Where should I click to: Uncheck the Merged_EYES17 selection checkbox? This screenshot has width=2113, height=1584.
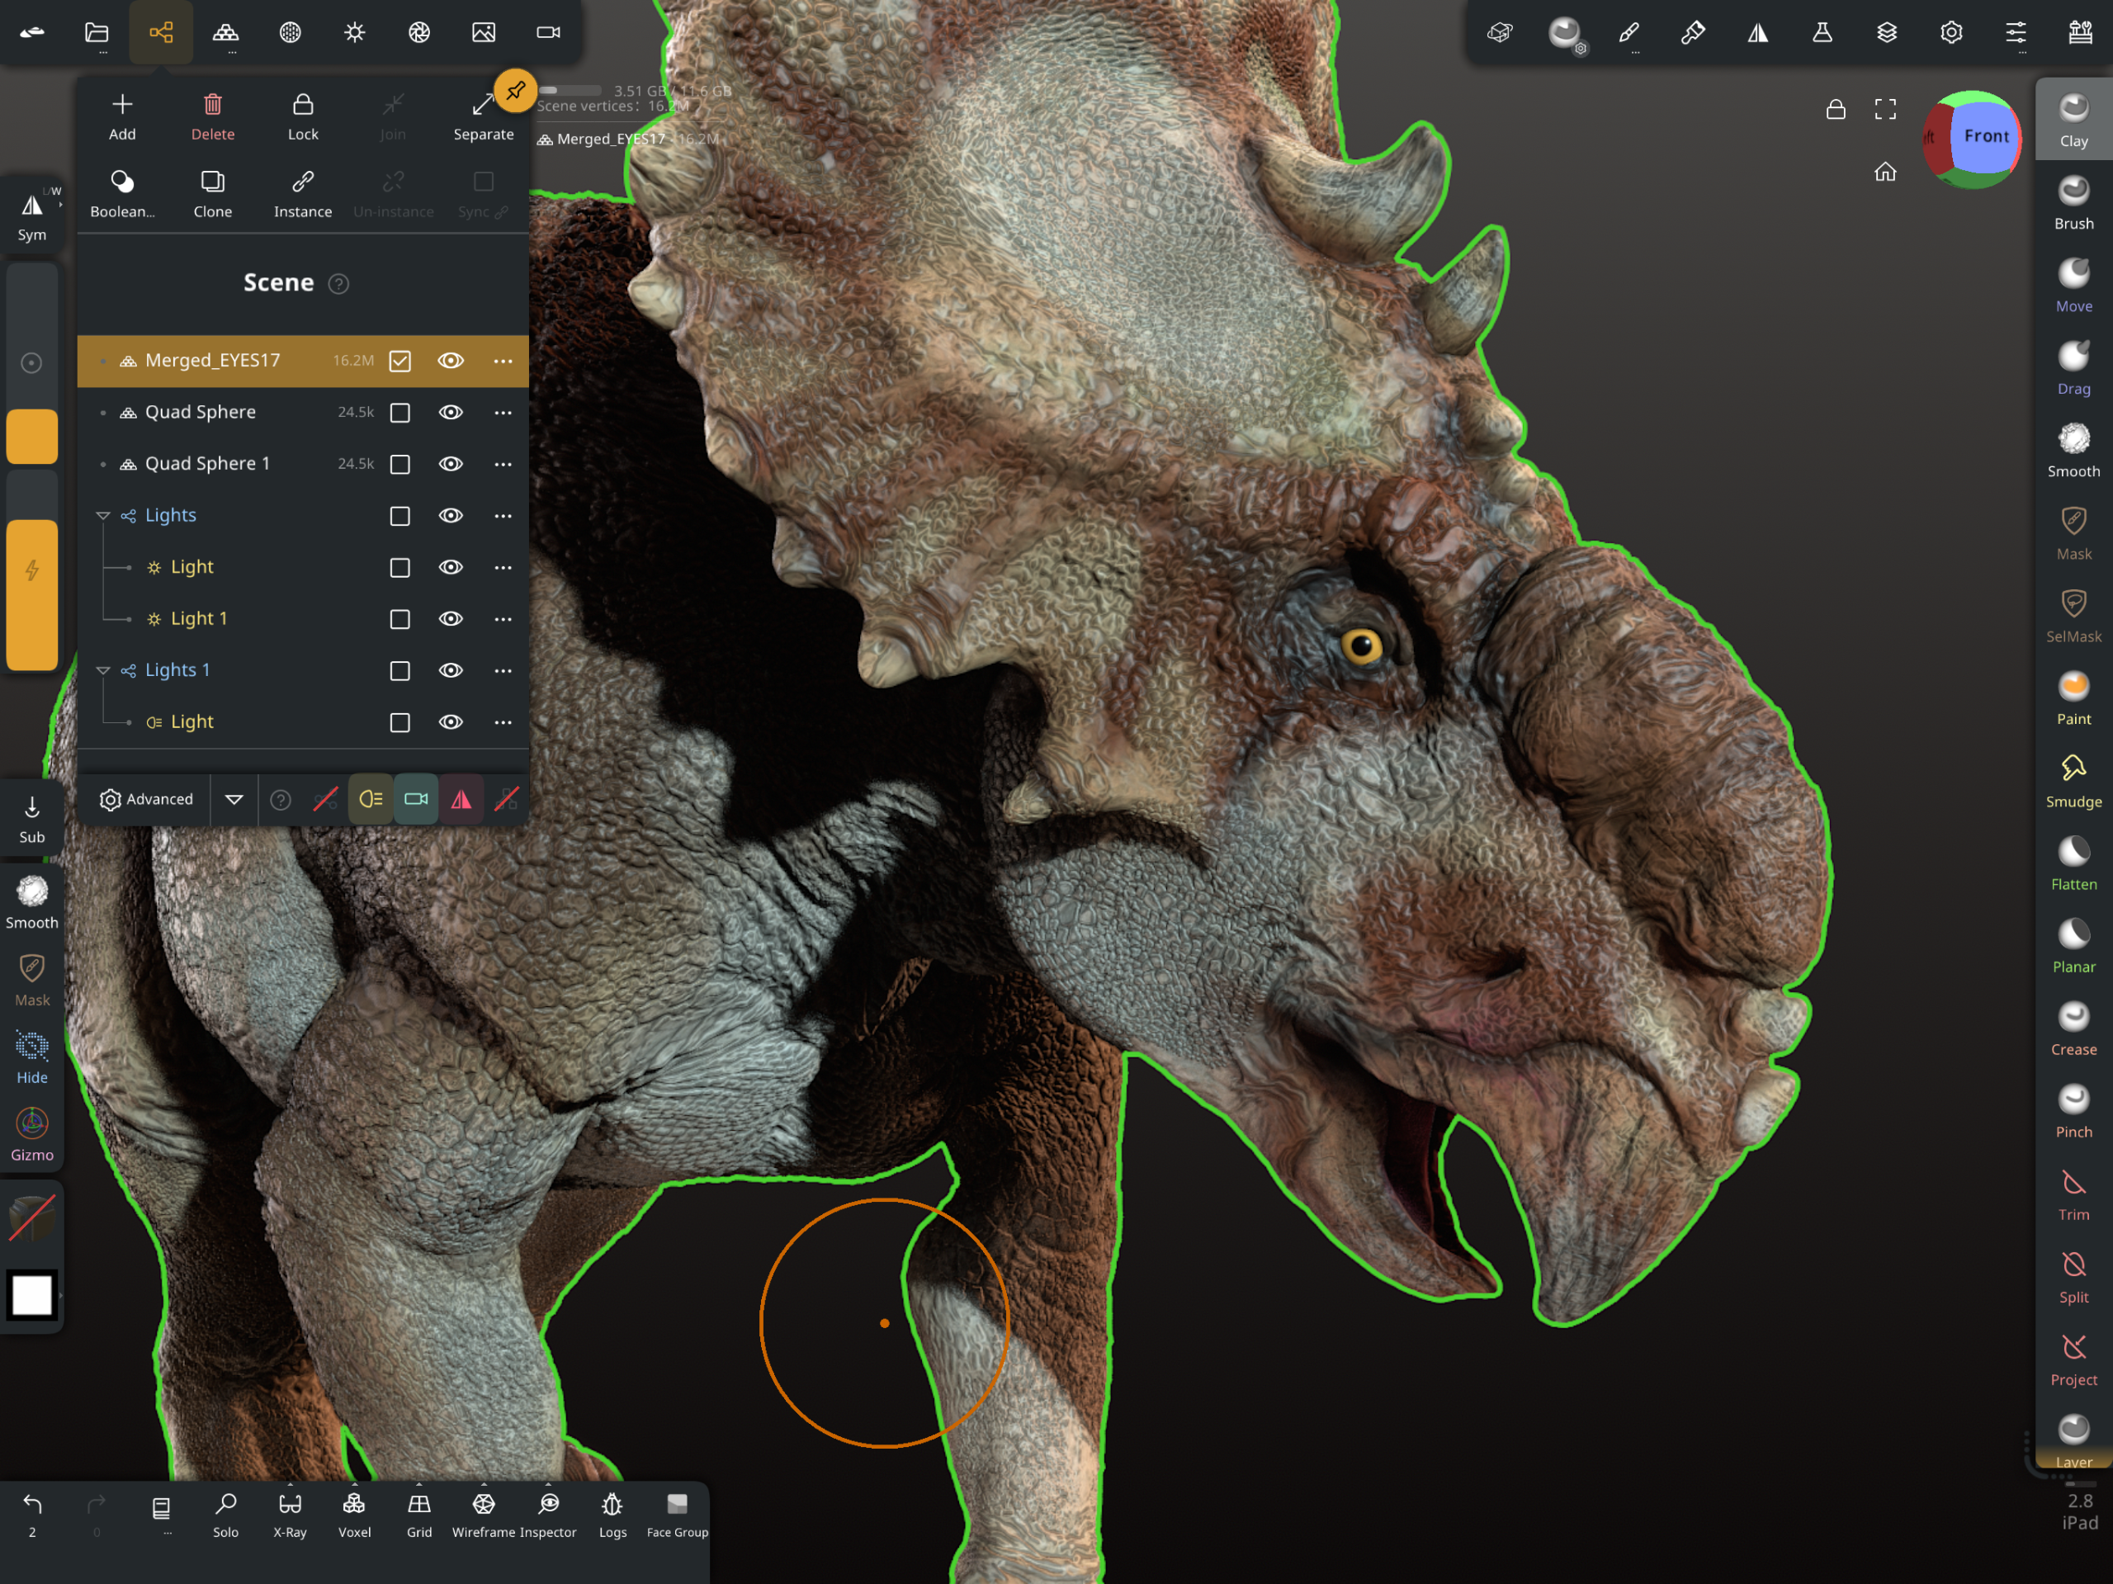point(400,362)
